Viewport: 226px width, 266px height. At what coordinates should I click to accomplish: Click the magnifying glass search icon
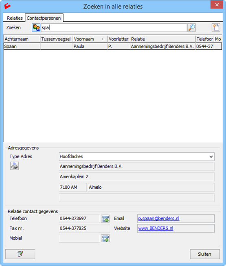click(x=191, y=27)
